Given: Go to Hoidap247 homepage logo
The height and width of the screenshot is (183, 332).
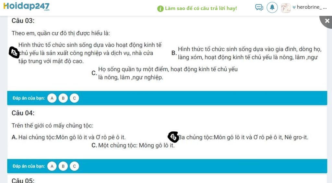Looking at the screenshot, I should 27,6.
